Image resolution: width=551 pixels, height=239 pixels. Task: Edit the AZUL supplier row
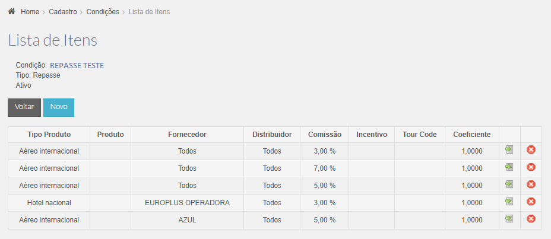coord(509,219)
